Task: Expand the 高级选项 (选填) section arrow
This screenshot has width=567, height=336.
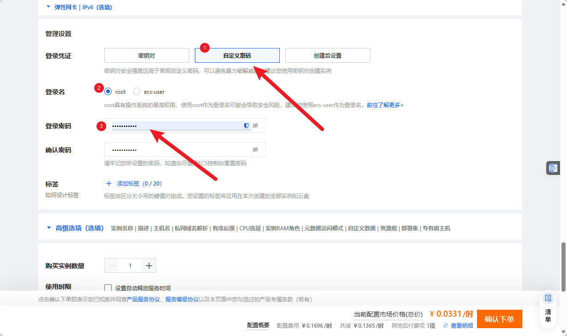Action: click(x=49, y=228)
